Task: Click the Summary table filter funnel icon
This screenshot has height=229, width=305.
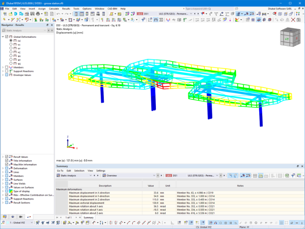Action: tap(293, 176)
